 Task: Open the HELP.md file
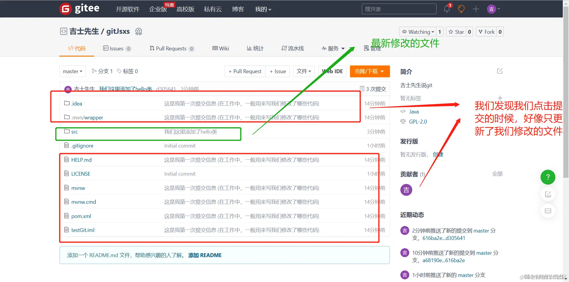click(81, 160)
